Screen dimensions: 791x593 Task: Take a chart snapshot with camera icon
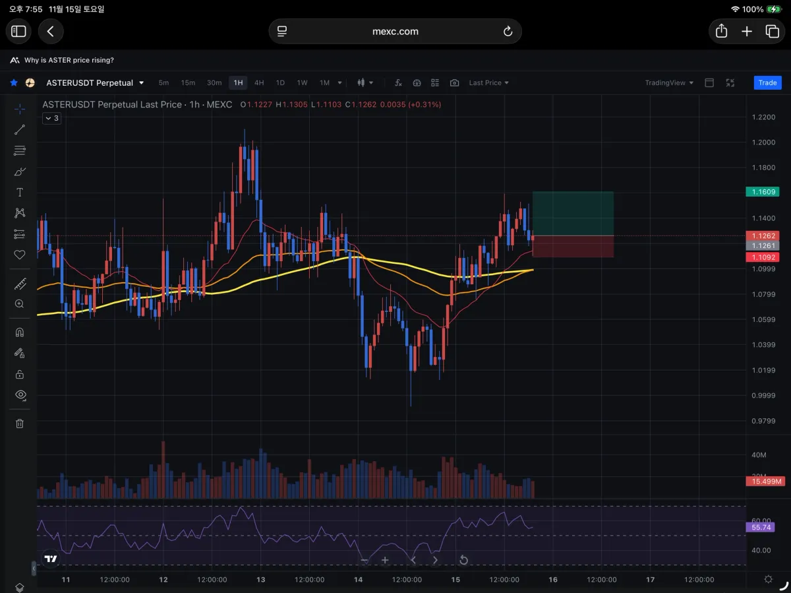tap(454, 83)
